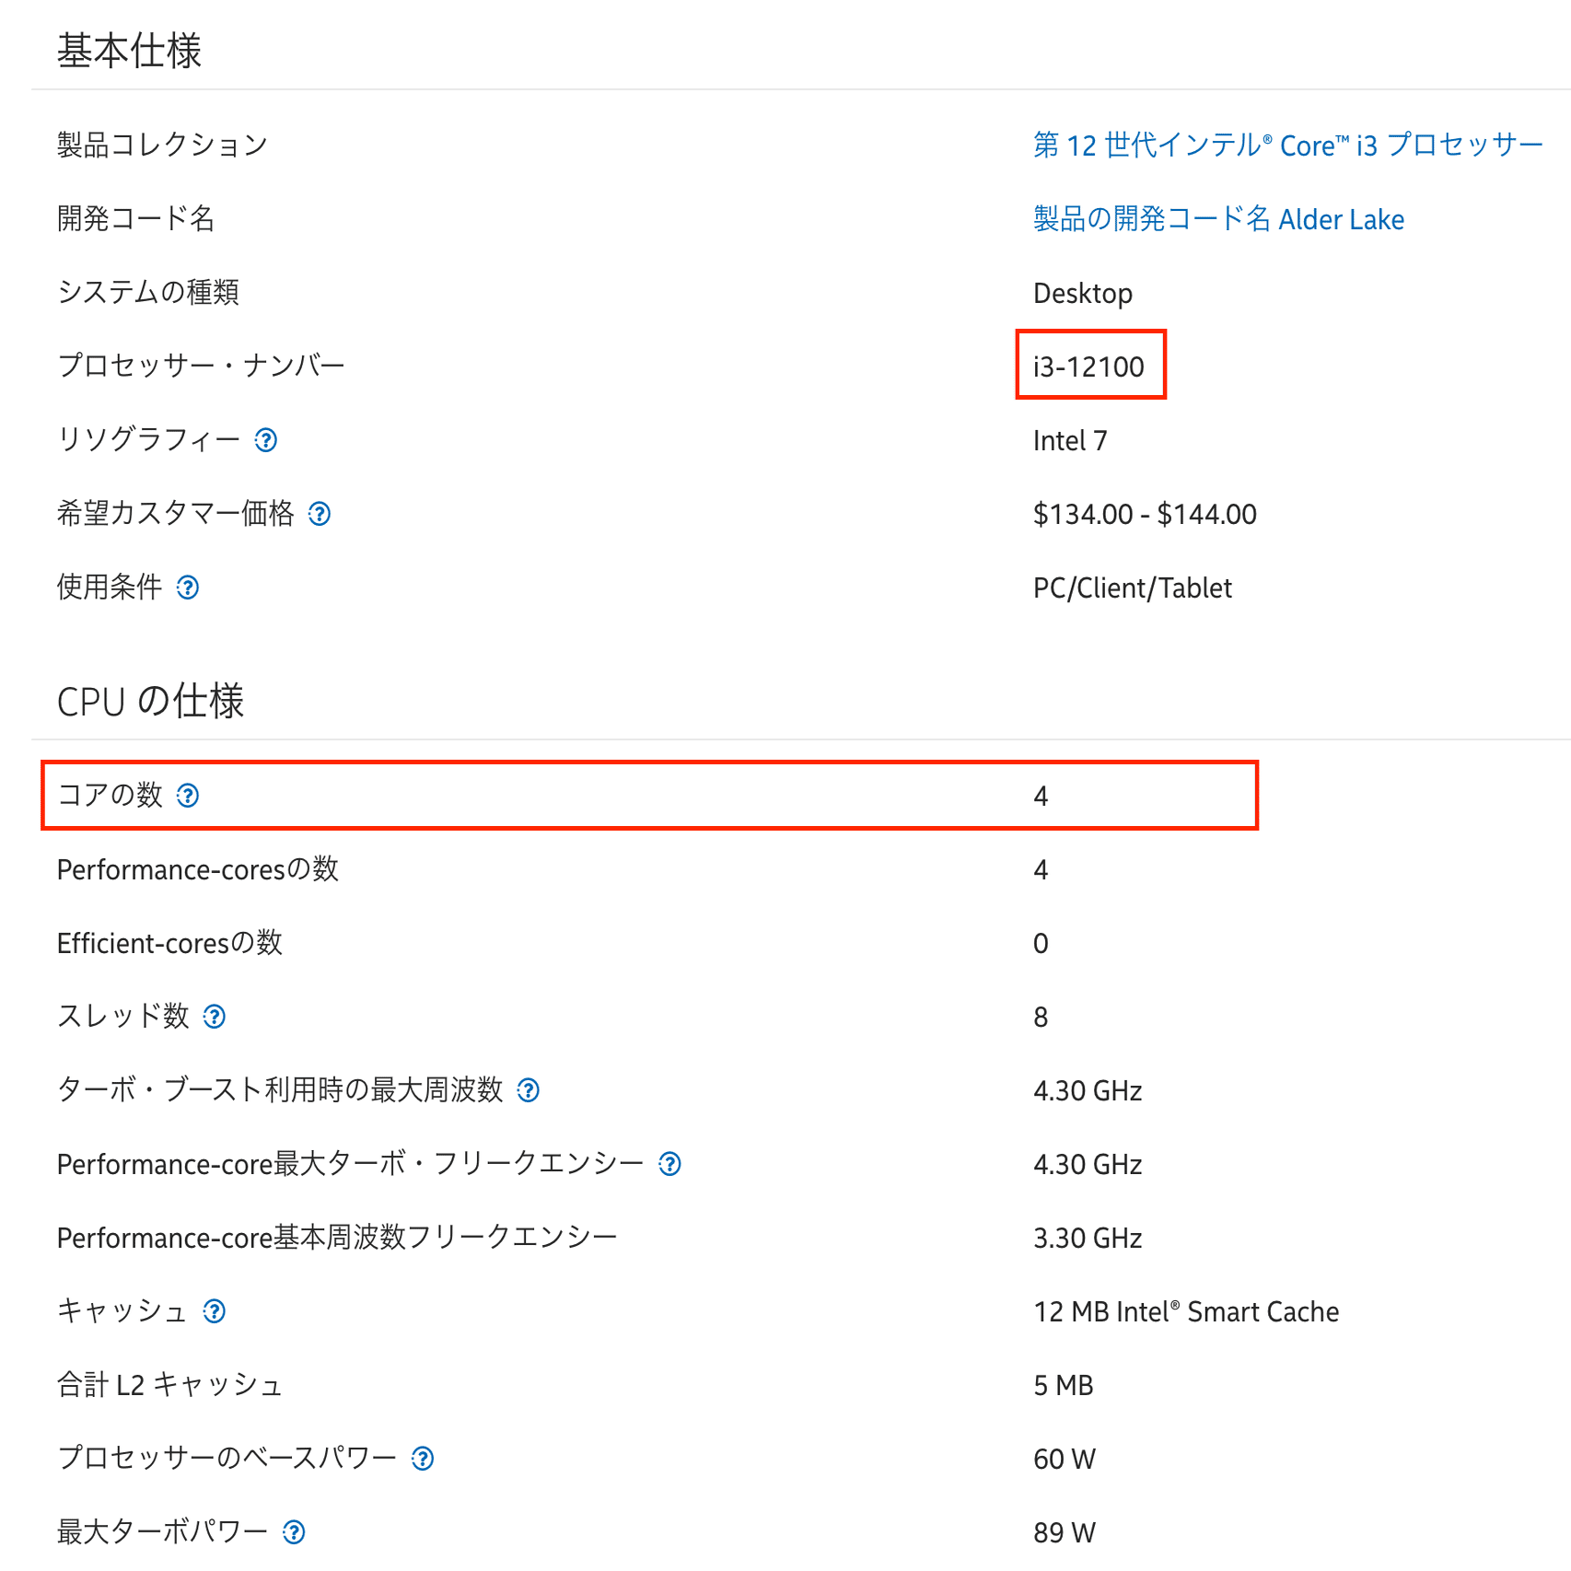Click the Desktop system type value

pos(1082,293)
